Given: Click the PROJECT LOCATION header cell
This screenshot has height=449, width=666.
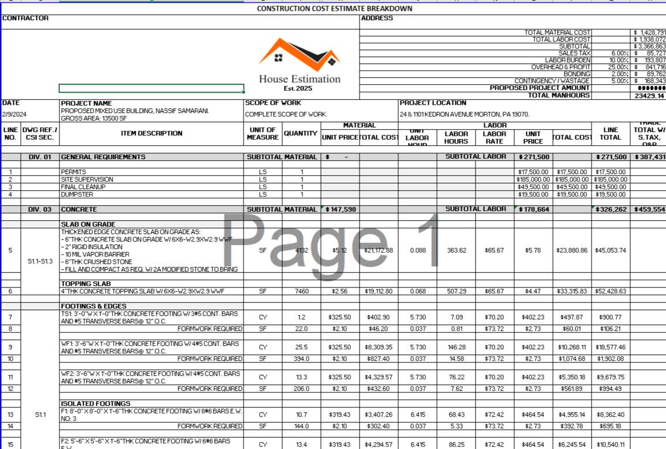Looking at the screenshot, I should pyautogui.click(x=433, y=103).
